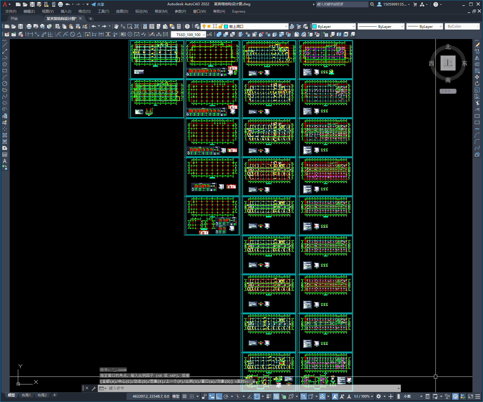Select the Diameter dimension tool
This screenshot has height=402, width=483.
73,34
